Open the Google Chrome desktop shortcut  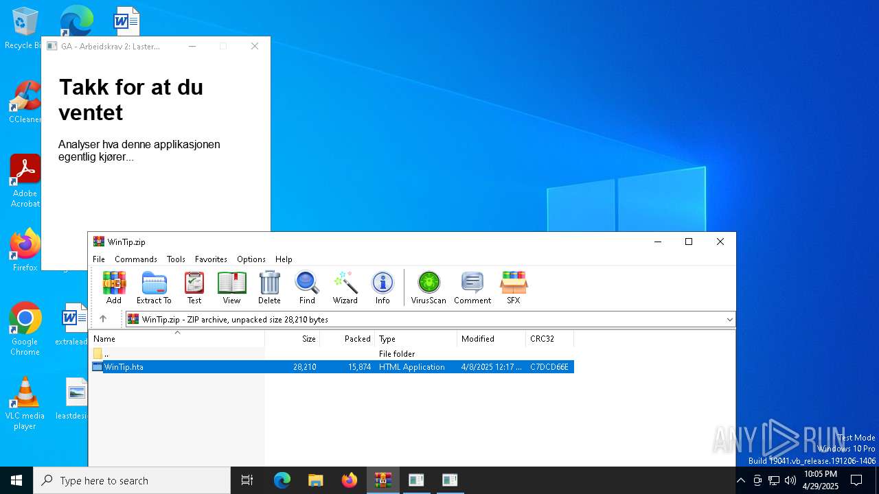[25, 329]
